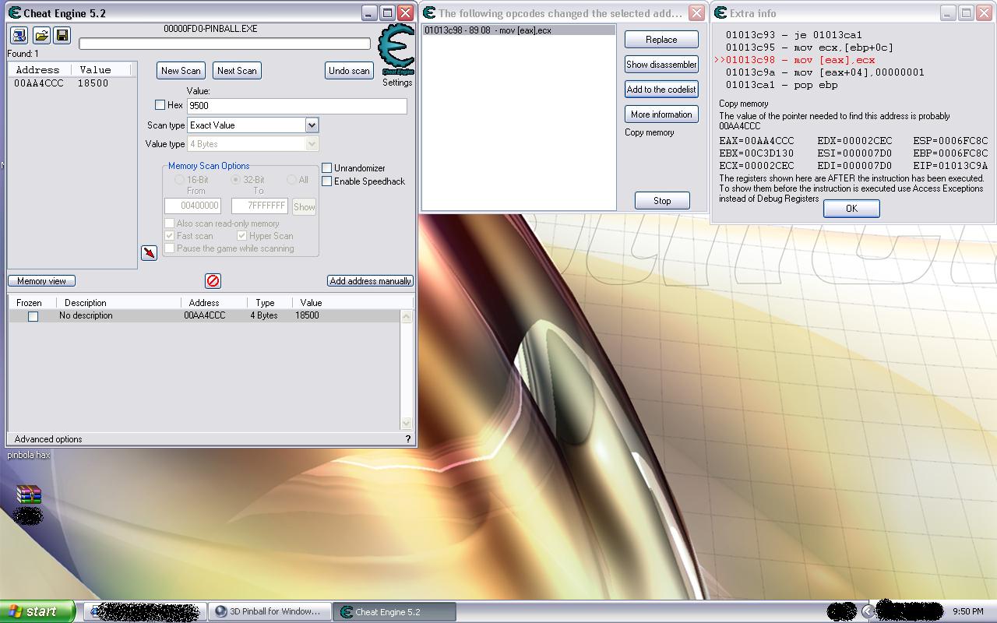The width and height of the screenshot is (997, 623).
Task: Toggle the Unrandomizer checkbox
Action: pyautogui.click(x=327, y=168)
